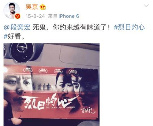Tap the crown membership badge
Screen dimensions: 153x126
pos(43,7)
